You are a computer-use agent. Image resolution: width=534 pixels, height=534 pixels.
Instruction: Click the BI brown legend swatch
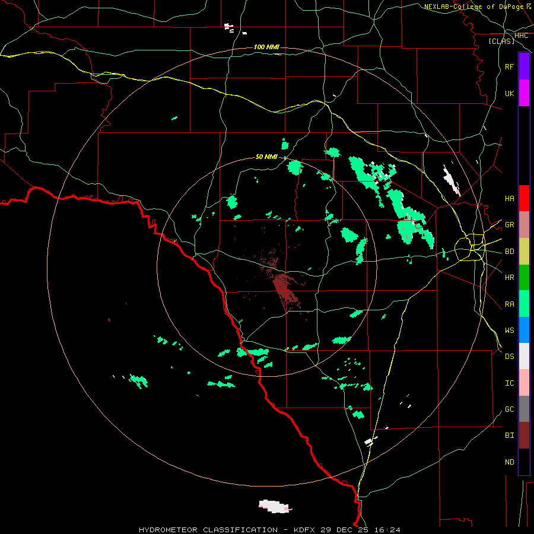524,436
